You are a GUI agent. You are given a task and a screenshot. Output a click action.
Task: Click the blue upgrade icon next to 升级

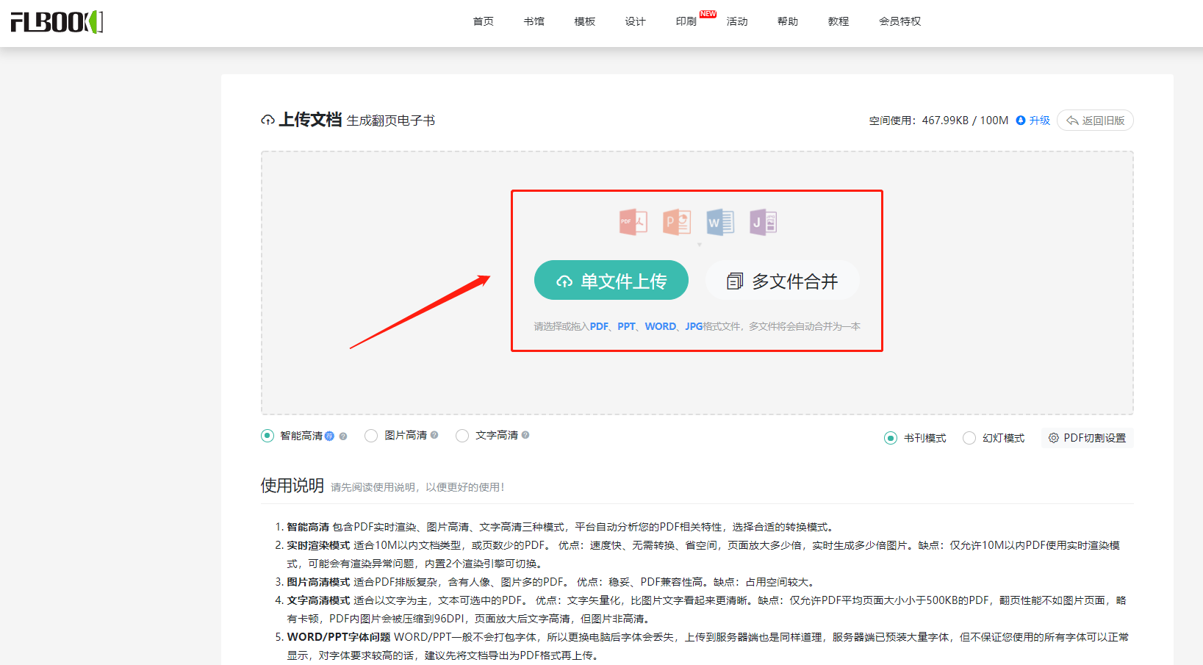(1021, 121)
